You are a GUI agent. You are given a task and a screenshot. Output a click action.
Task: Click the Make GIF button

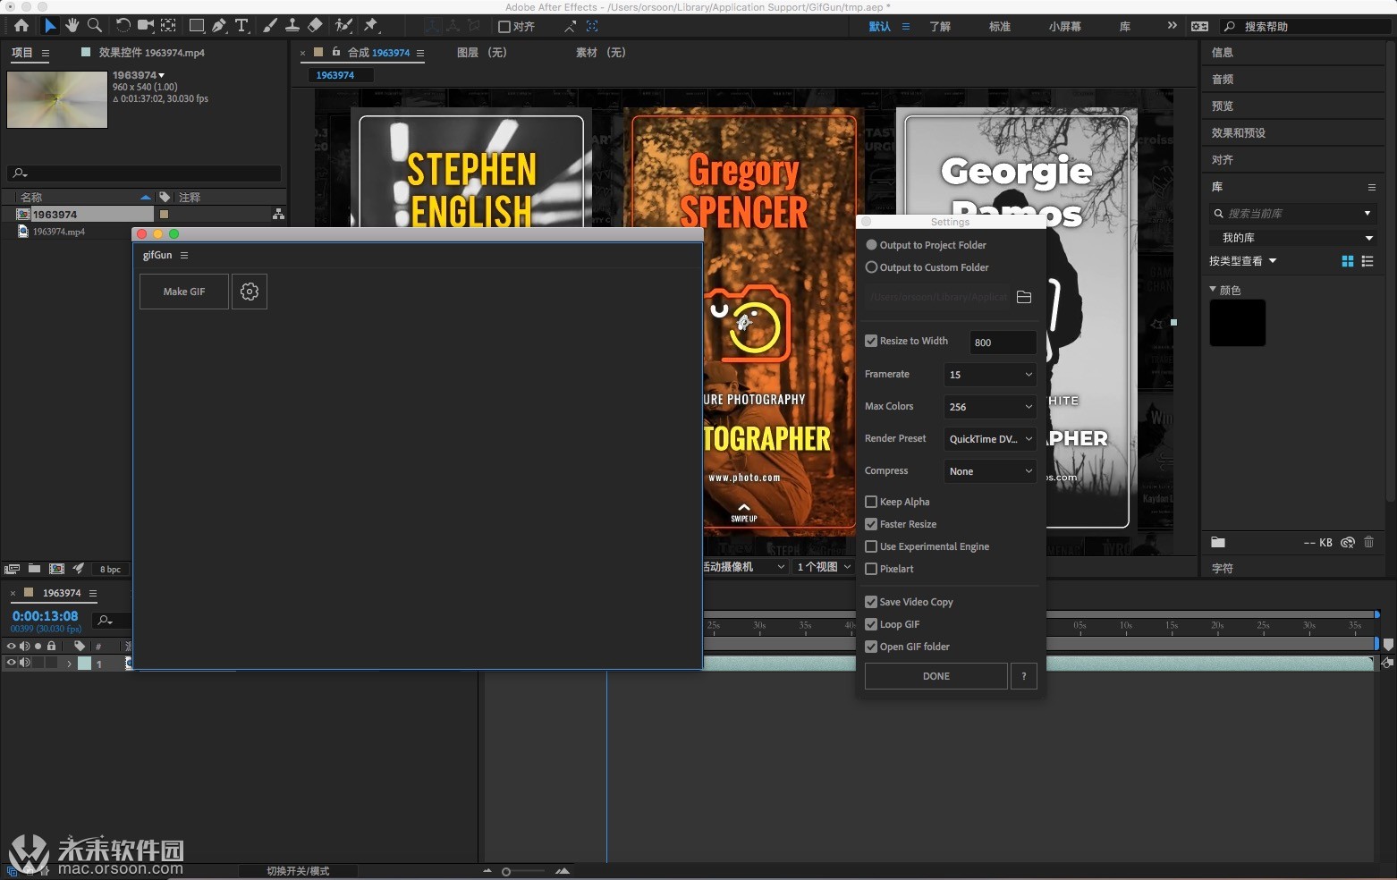click(x=184, y=292)
